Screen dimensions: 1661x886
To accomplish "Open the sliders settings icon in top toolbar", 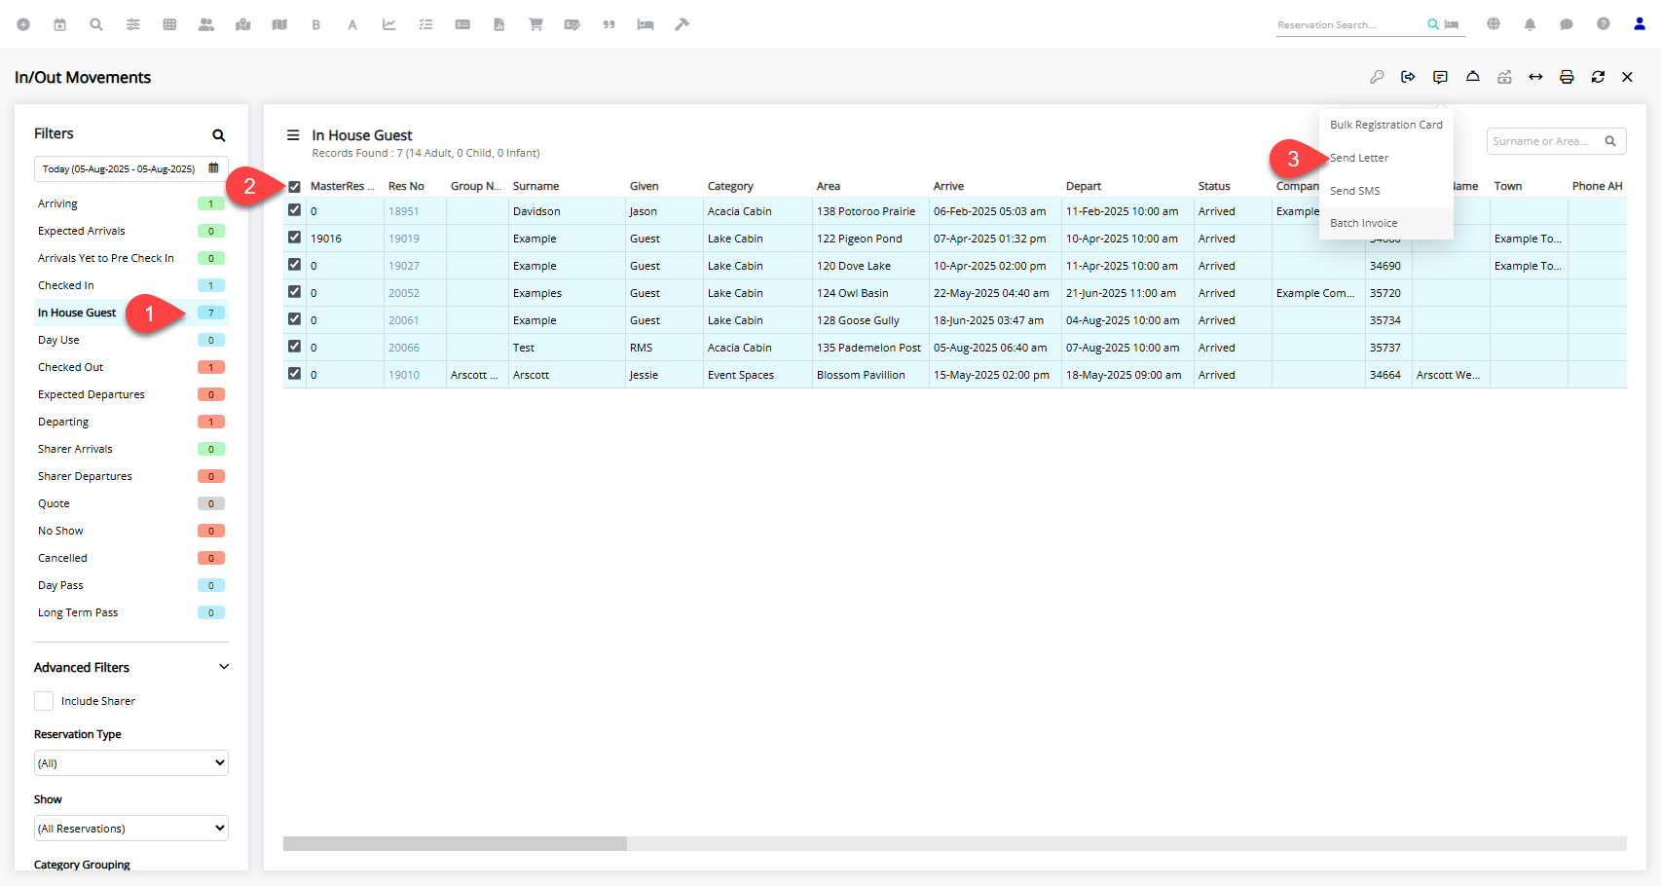I will (x=133, y=24).
